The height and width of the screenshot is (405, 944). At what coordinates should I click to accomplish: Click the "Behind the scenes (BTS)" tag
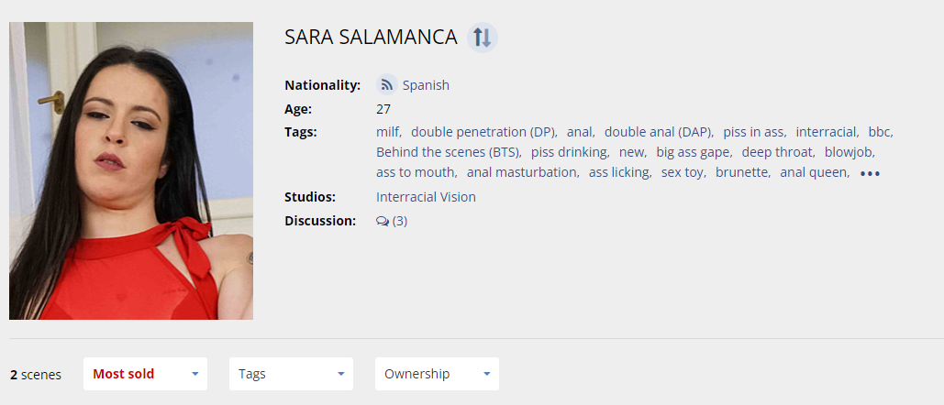click(x=448, y=152)
